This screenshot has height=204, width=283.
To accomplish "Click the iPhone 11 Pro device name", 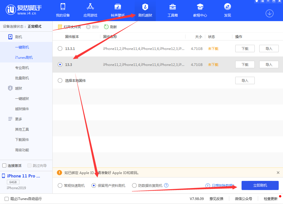I will [x=23, y=176].
